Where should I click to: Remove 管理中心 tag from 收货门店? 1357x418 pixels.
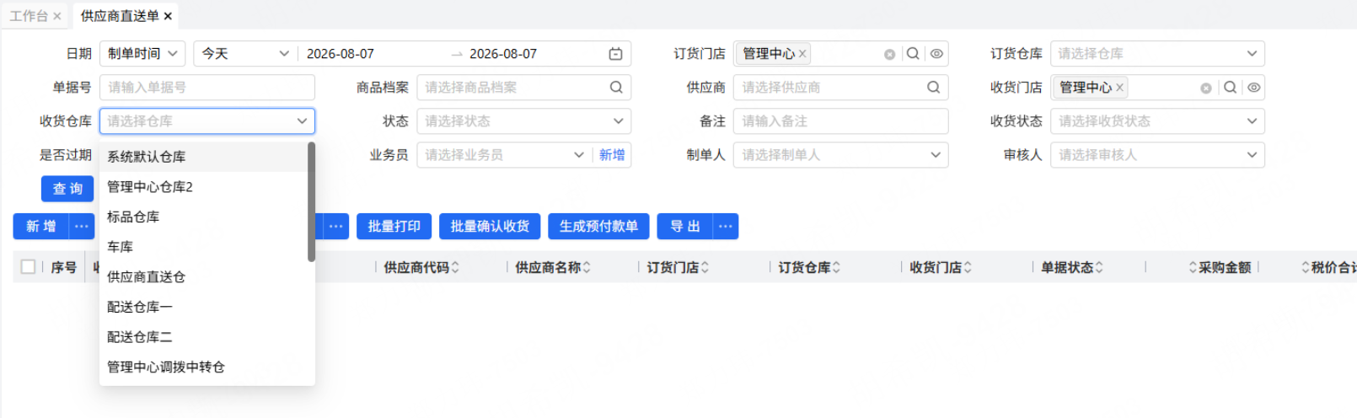pos(1119,88)
